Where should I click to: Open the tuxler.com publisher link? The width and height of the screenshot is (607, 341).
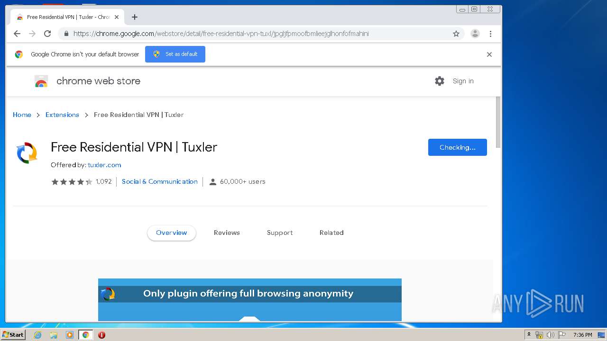point(104,165)
